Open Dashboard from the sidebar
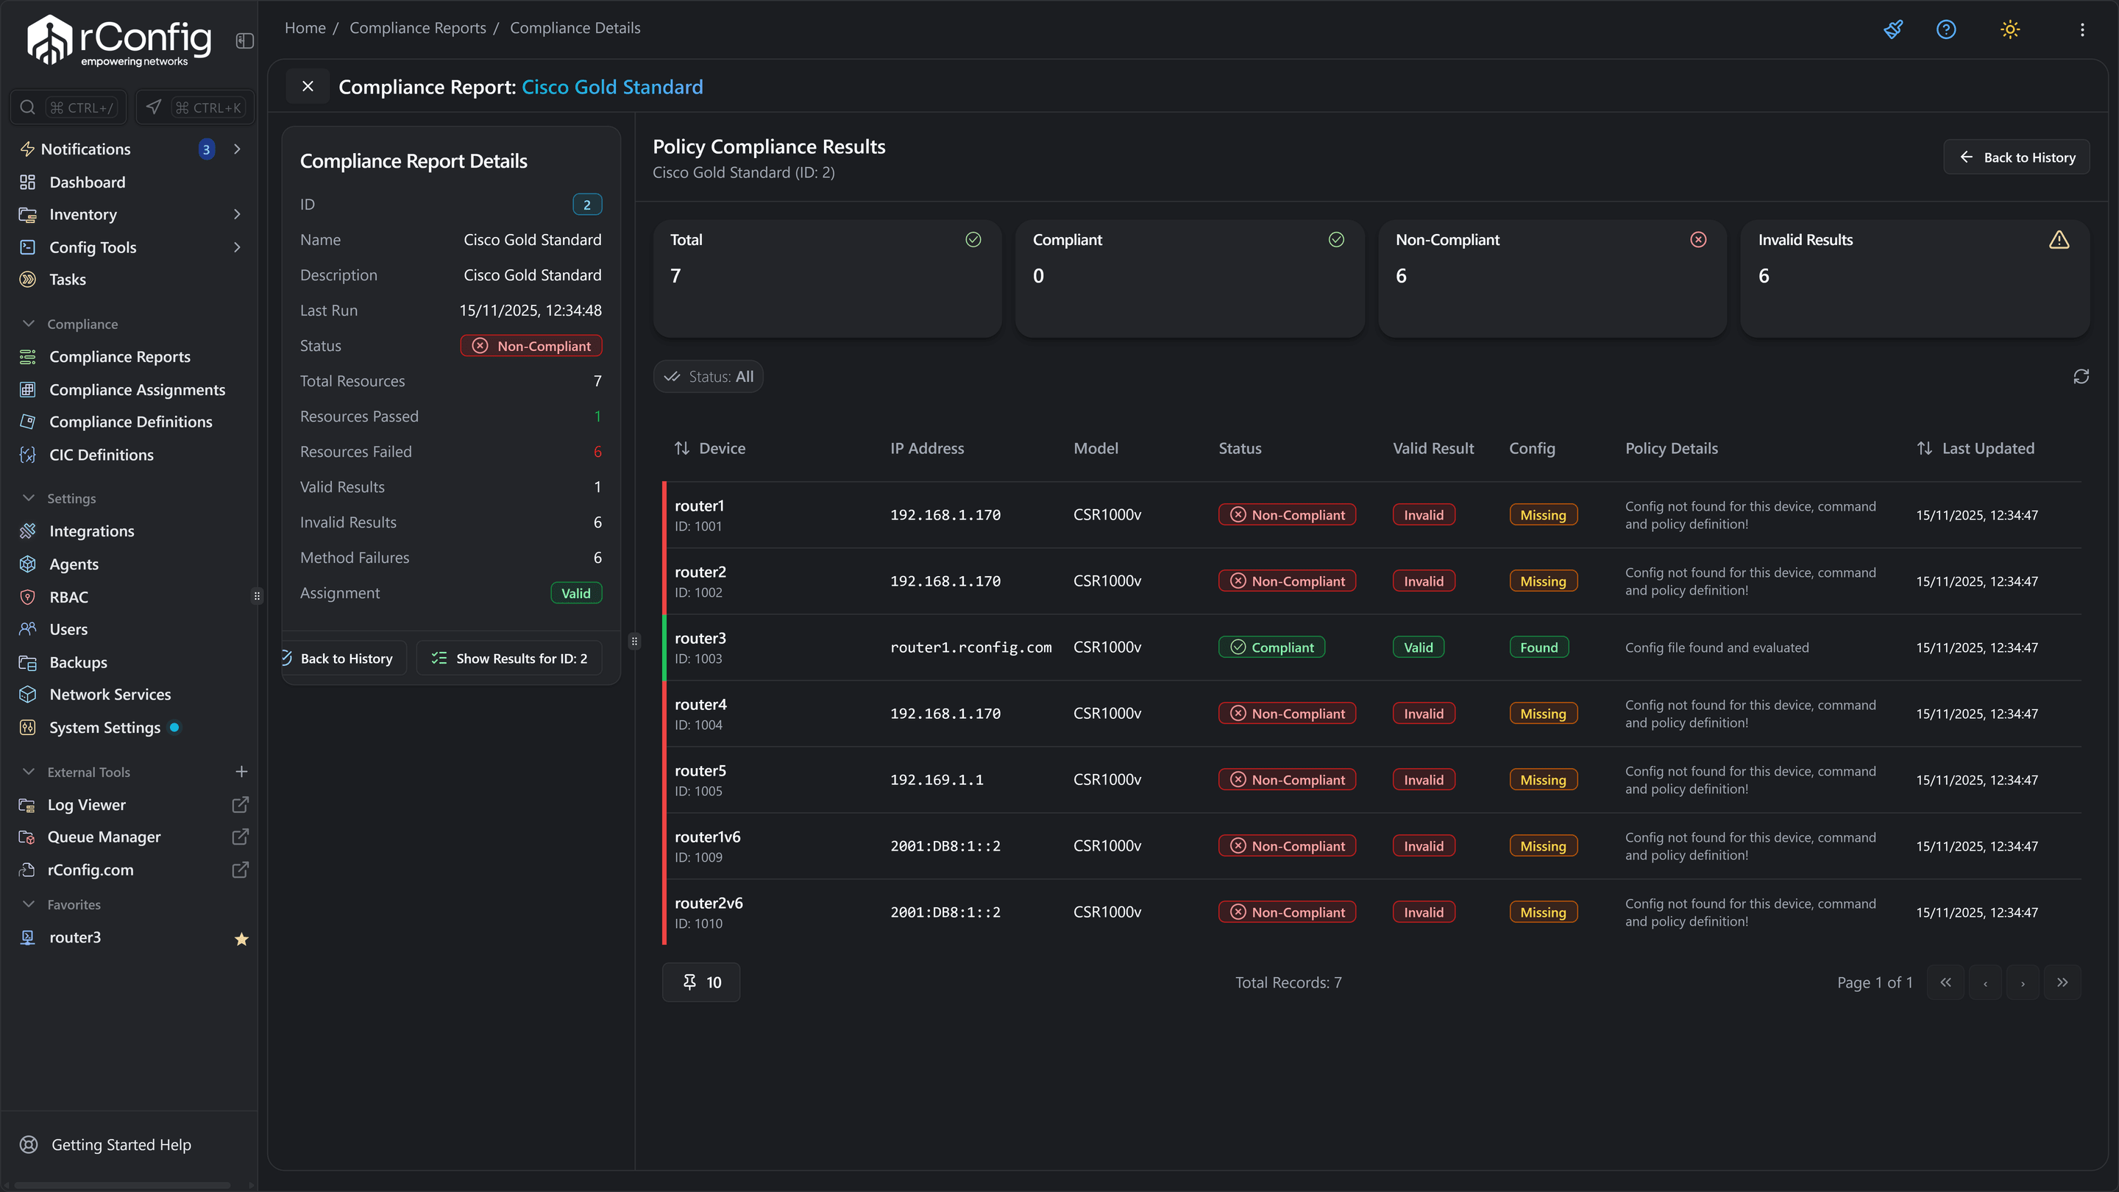The image size is (2119, 1192). [88, 182]
